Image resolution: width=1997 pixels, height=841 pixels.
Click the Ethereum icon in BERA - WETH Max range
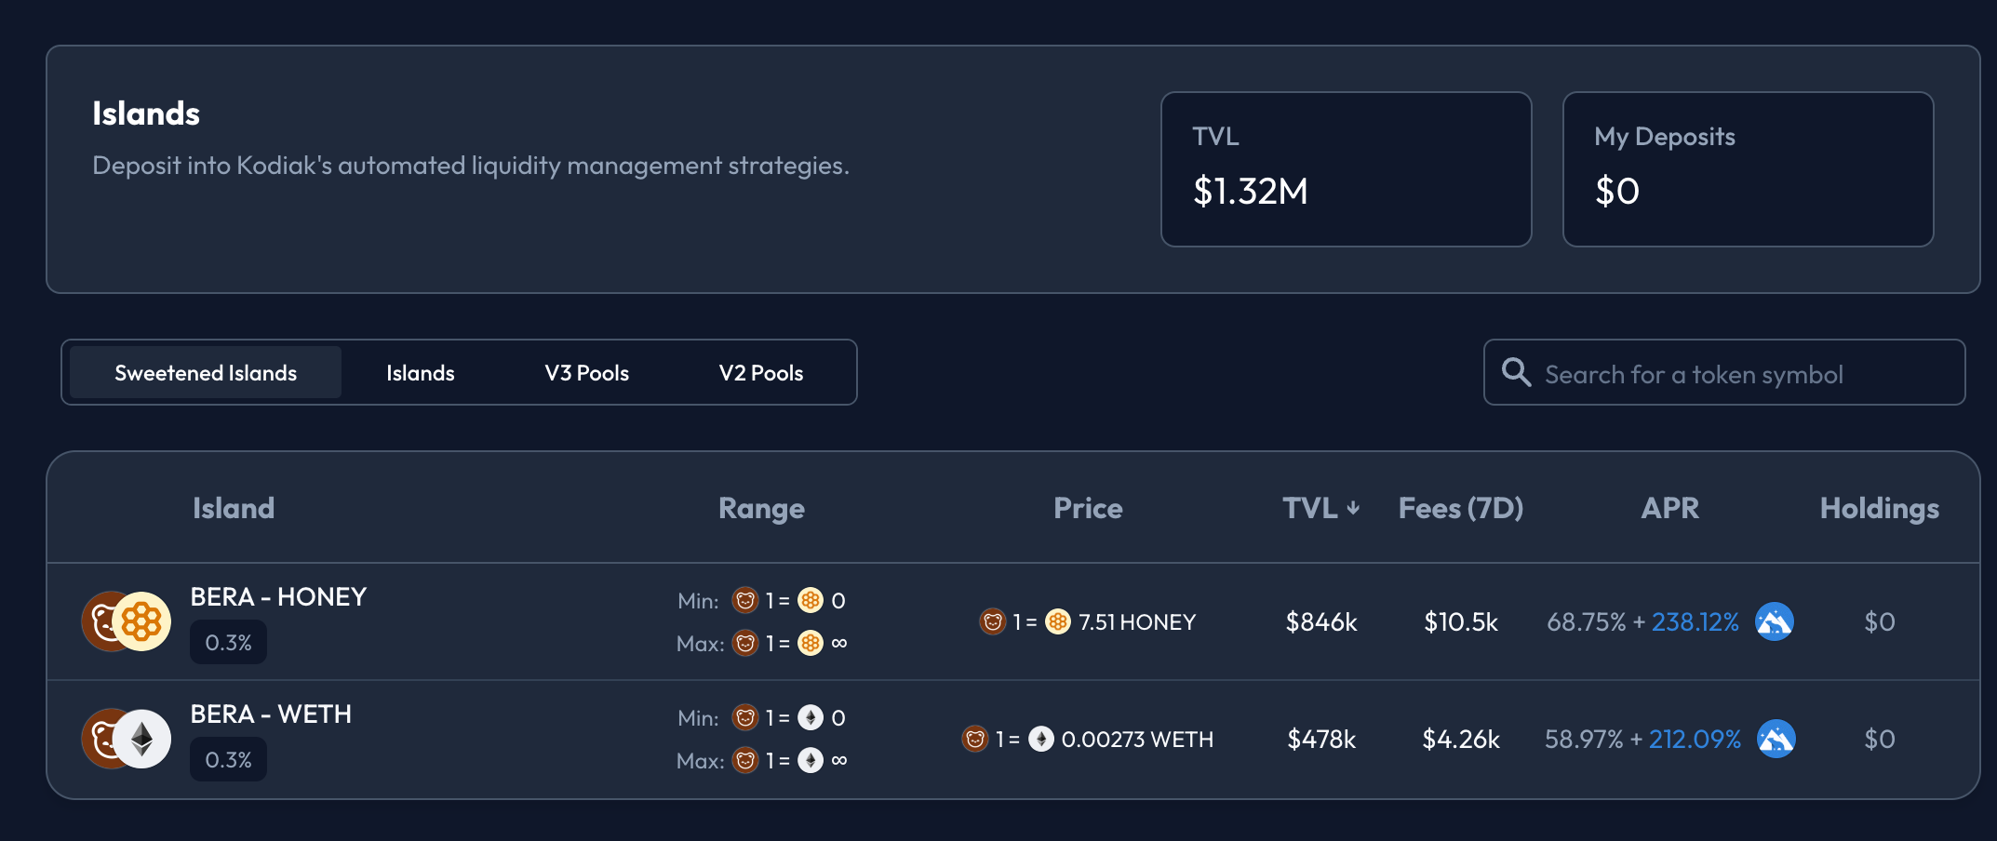(811, 760)
